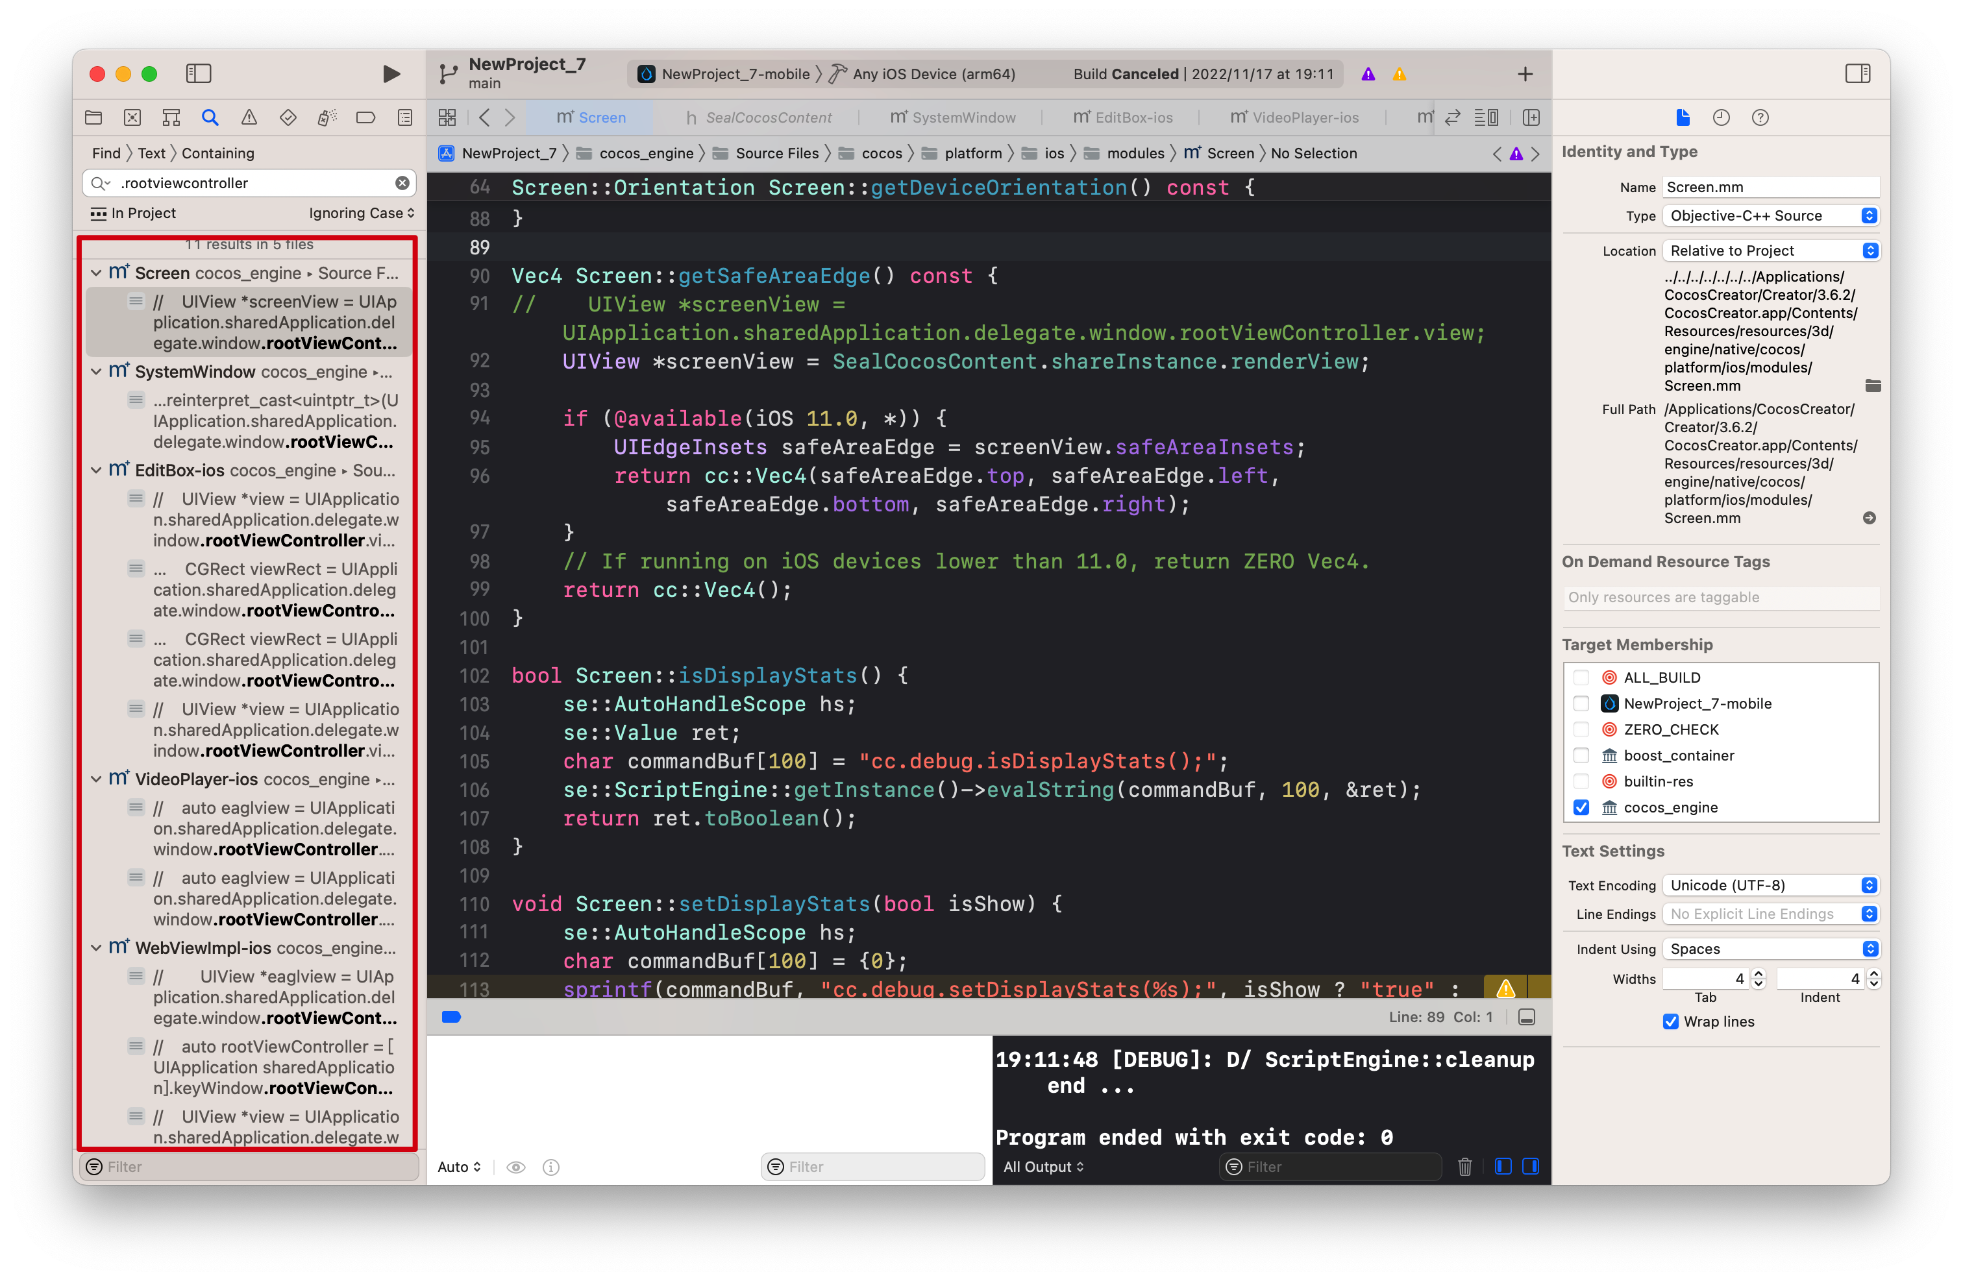Open the All Output console selector
Image resolution: width=1963 pixels, height=1281 pixels.
click(1043, 1166)
